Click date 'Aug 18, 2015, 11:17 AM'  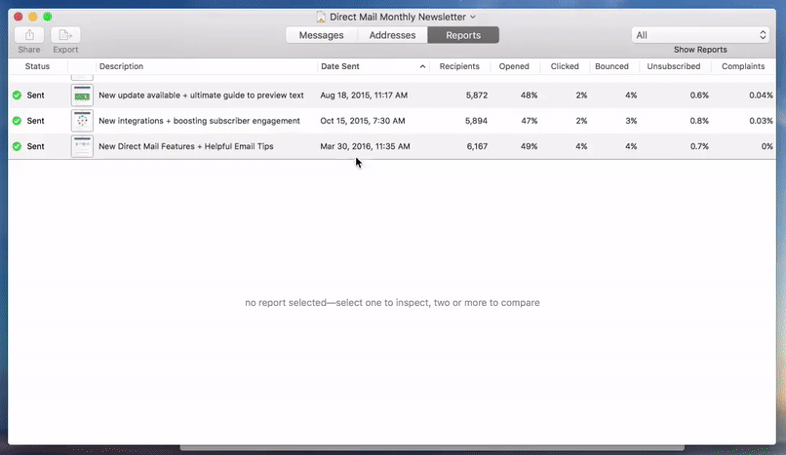[364, 95]
